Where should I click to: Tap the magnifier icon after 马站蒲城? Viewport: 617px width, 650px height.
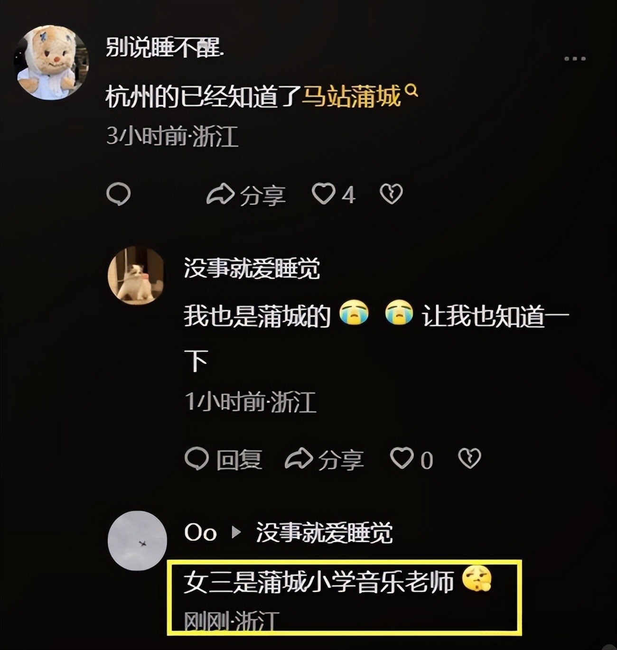point(412,90)
